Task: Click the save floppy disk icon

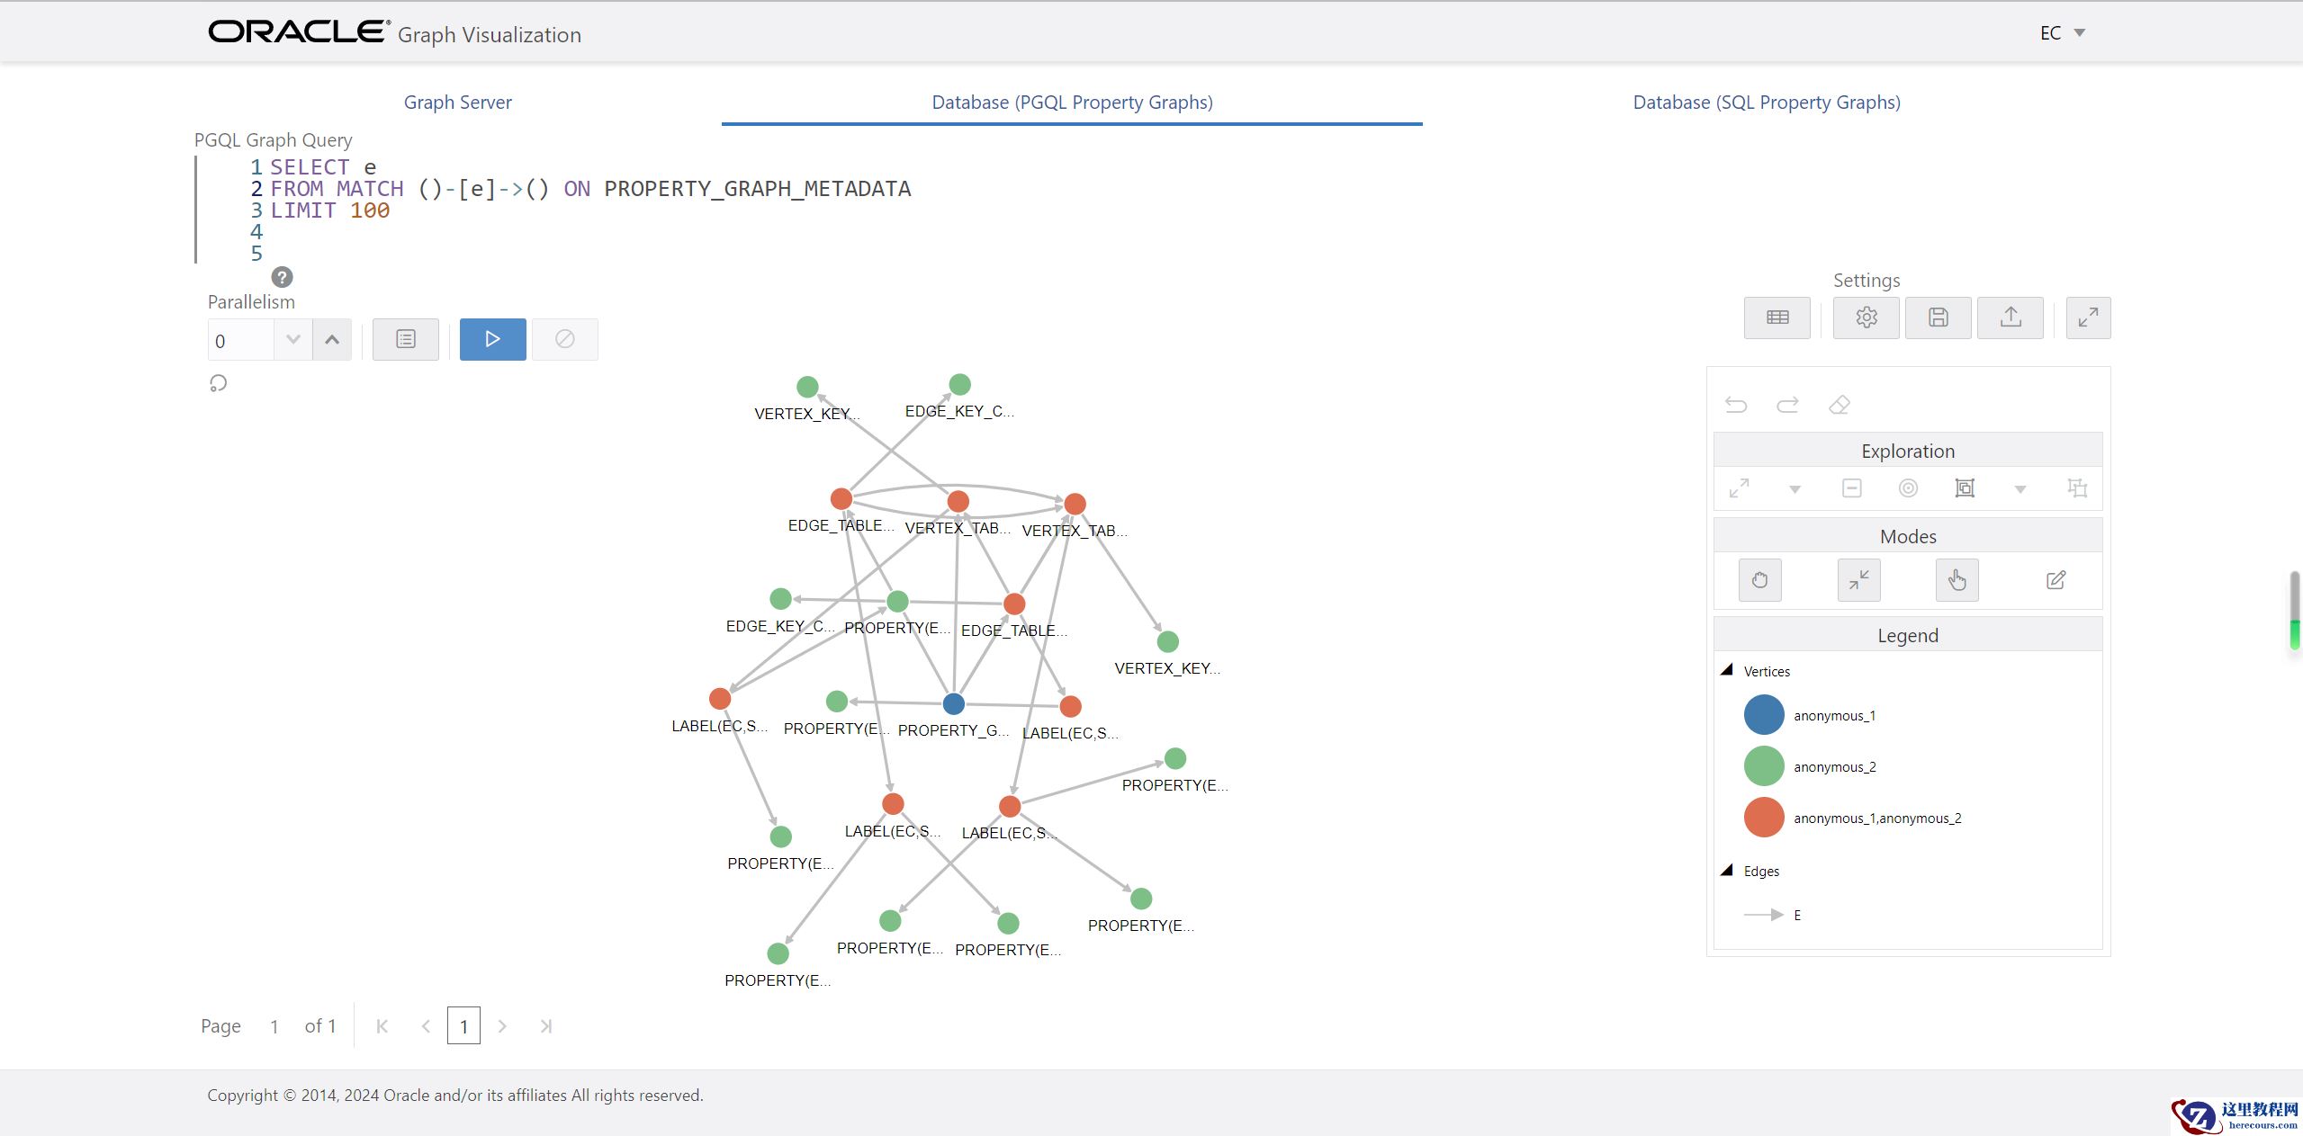Action: [1938, 318]
